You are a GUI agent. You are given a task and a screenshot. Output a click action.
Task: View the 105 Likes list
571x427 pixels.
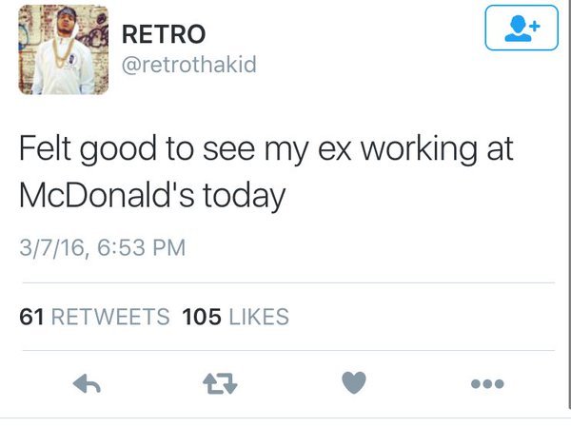click(234, 316)
